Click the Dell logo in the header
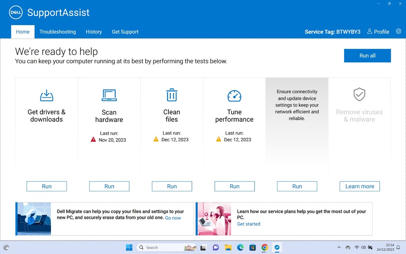 [x=16, y=12]
